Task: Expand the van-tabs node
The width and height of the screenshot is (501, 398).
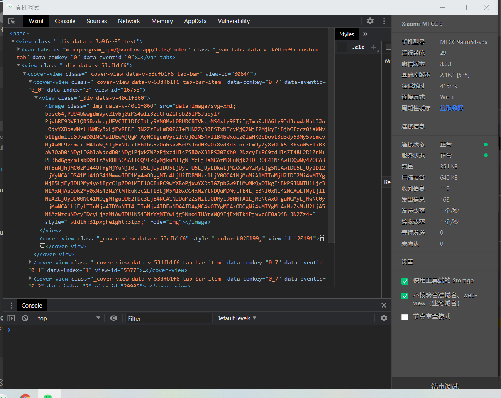Action: click(x=19, y=49)
